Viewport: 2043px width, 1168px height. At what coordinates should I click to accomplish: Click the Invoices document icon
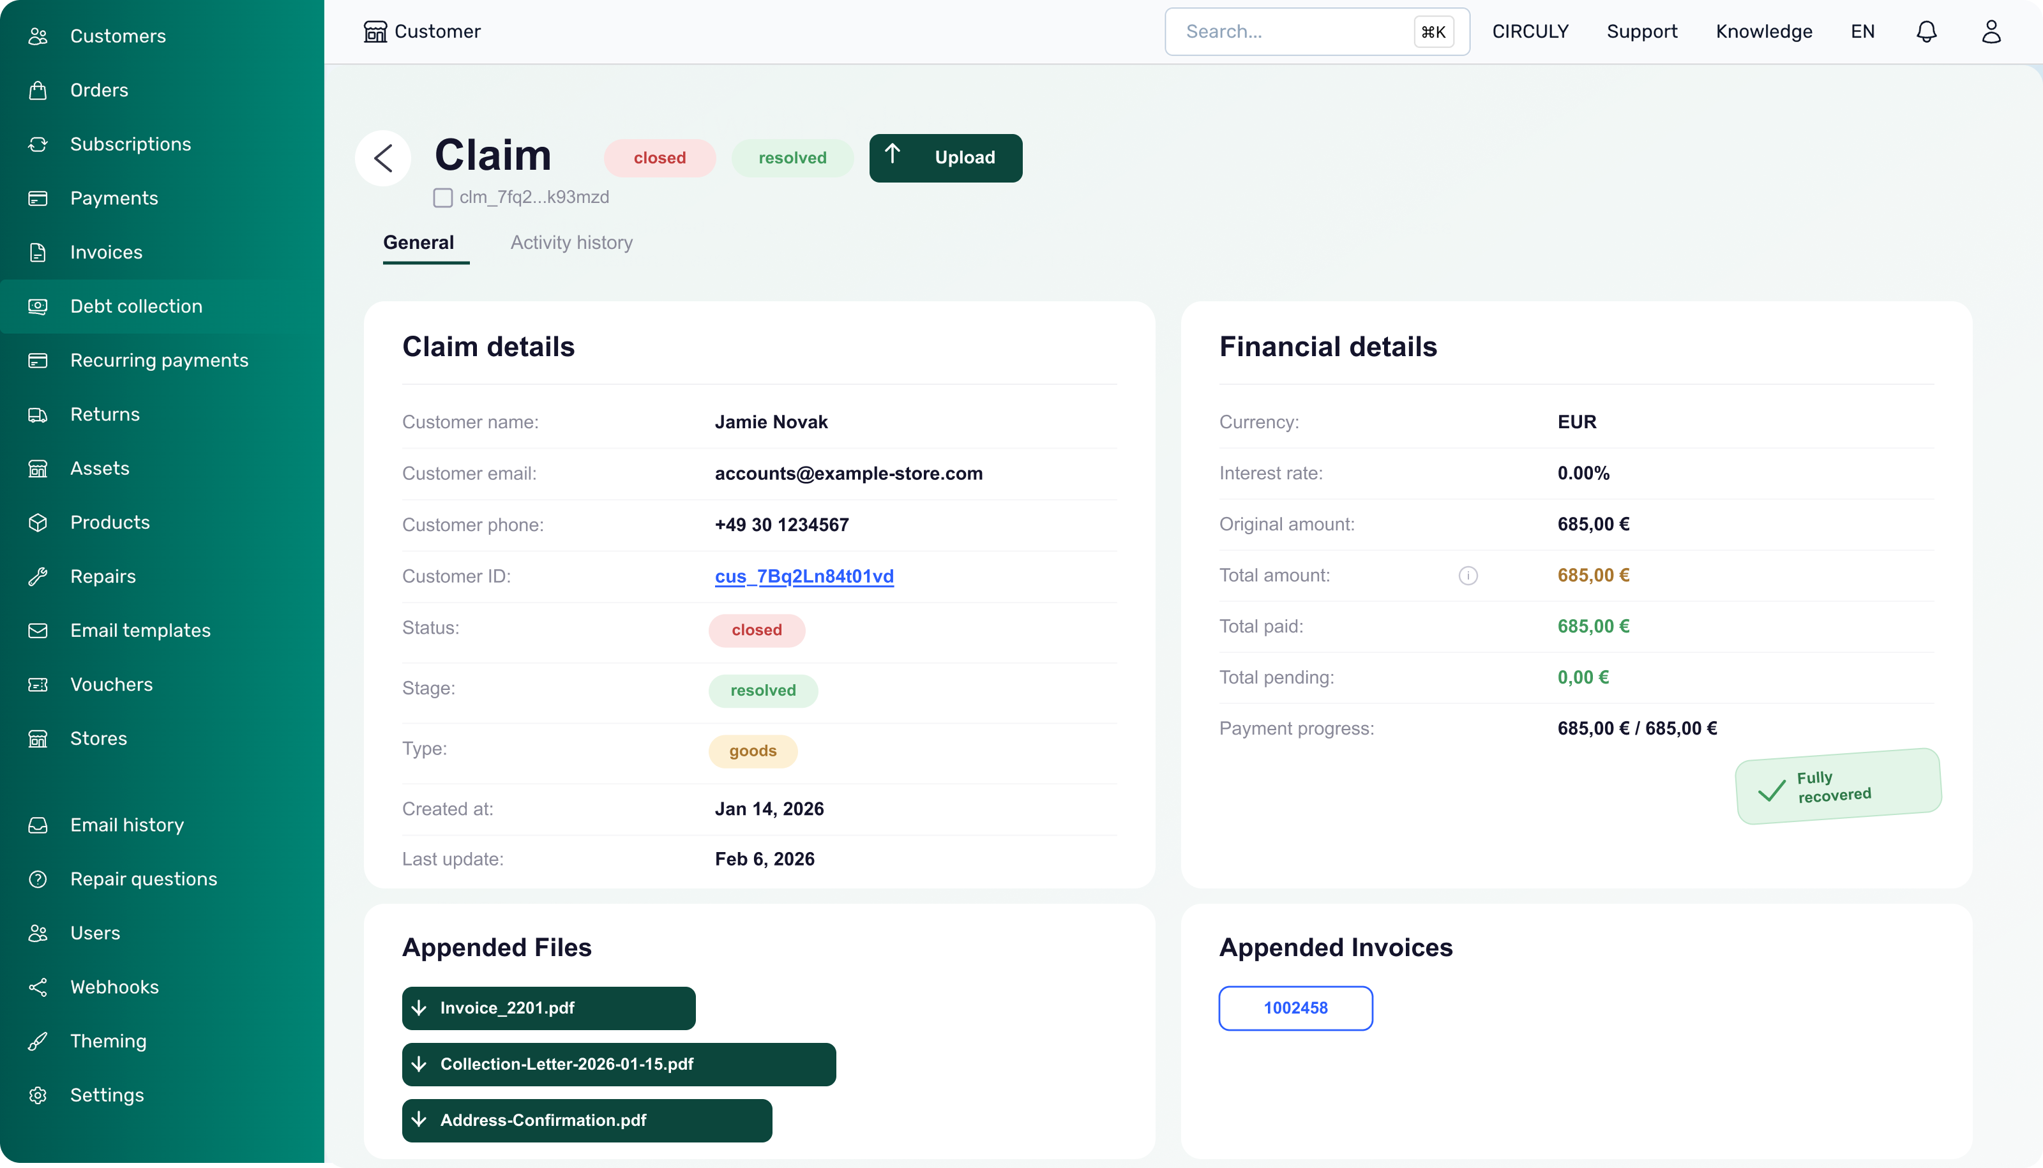38,252
